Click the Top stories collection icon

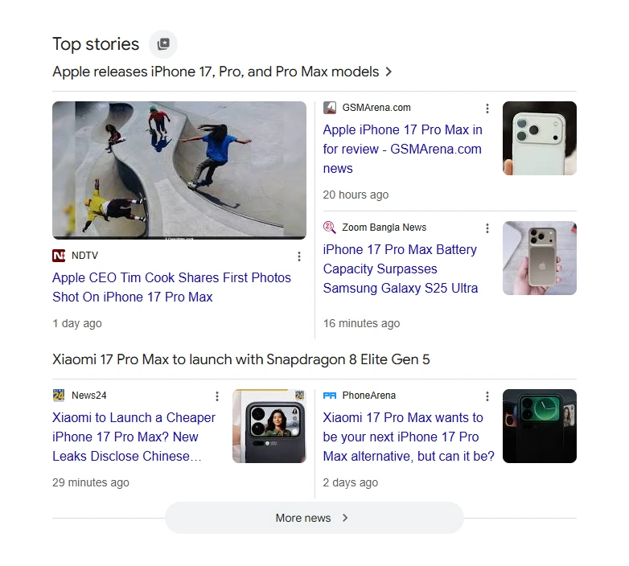tap(162, 44)
